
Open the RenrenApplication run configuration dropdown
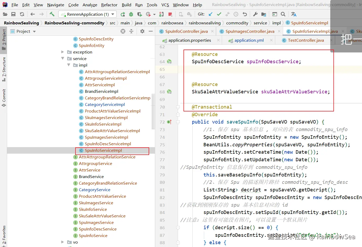(88, 14)
